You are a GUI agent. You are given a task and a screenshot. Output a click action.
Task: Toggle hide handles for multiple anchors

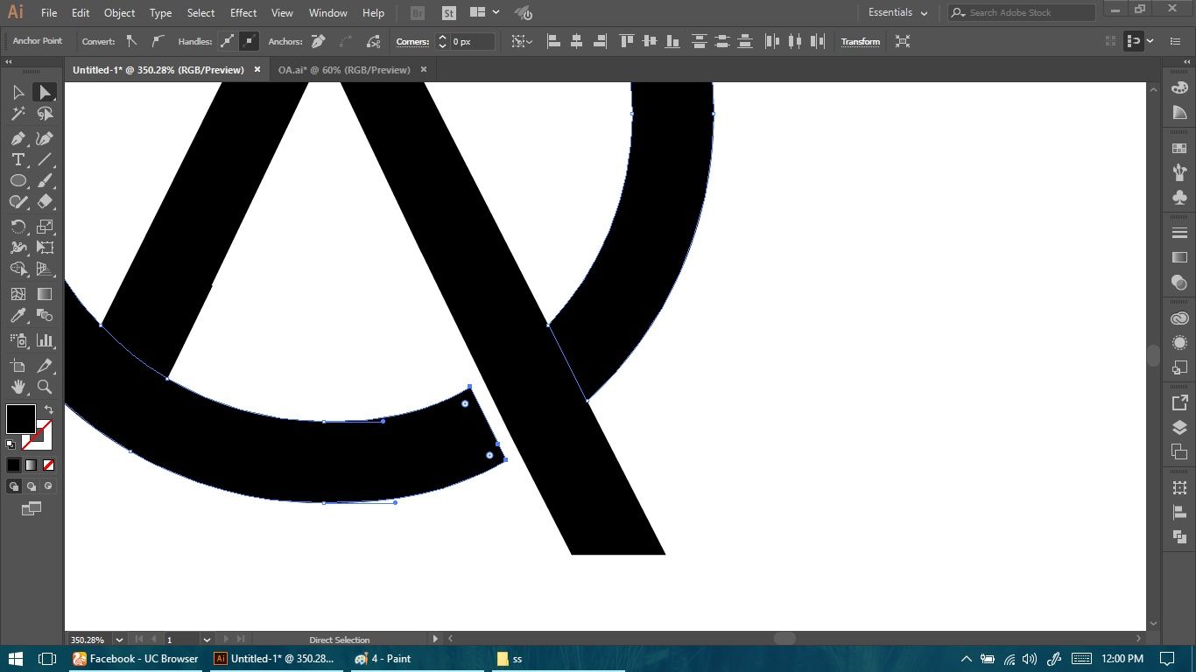point(250,41)
